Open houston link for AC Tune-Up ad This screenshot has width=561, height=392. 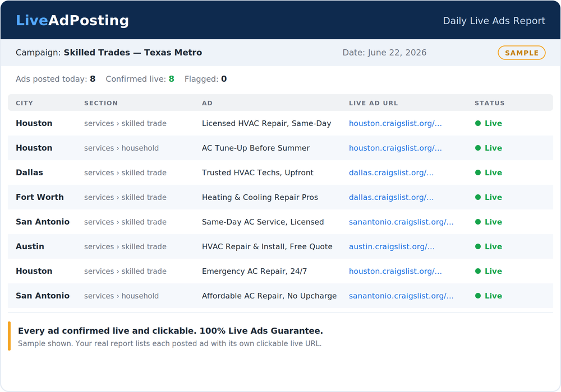[395, 148]
